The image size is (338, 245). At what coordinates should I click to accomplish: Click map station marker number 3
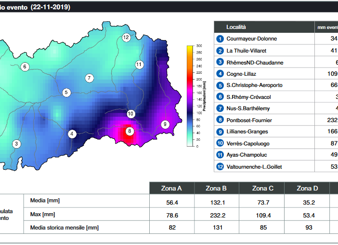16,144
